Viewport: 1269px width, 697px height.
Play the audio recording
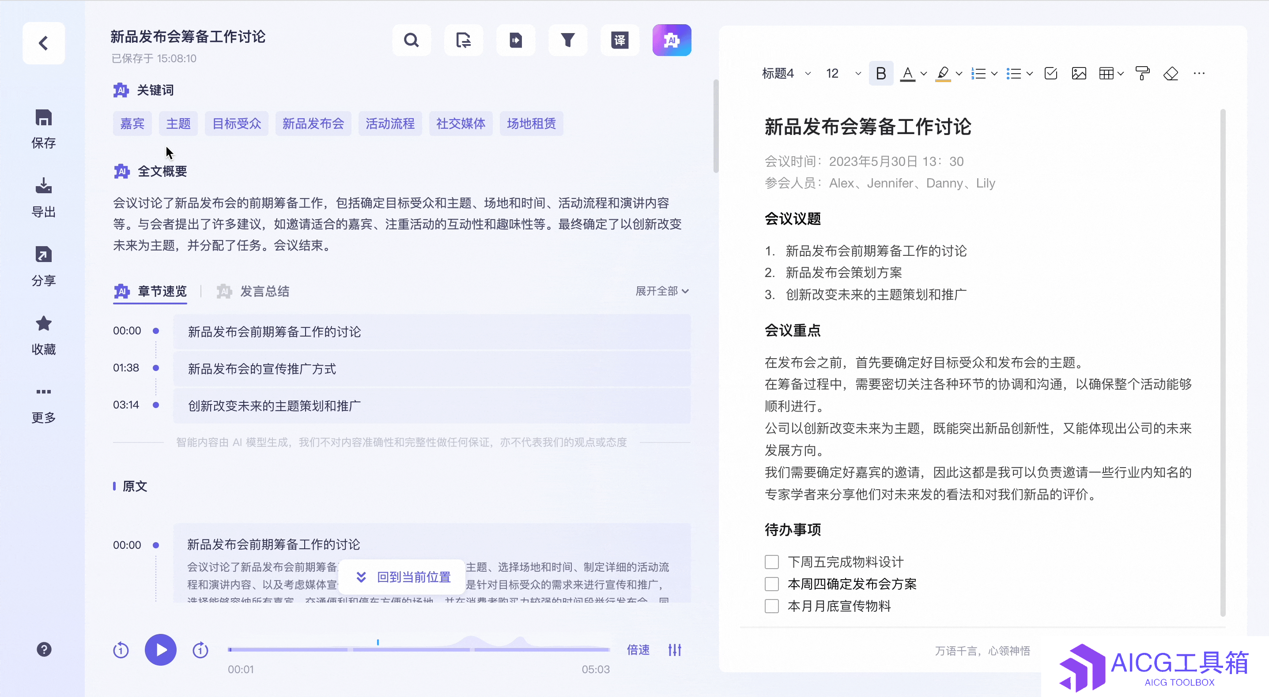click(x=161, y=650)
